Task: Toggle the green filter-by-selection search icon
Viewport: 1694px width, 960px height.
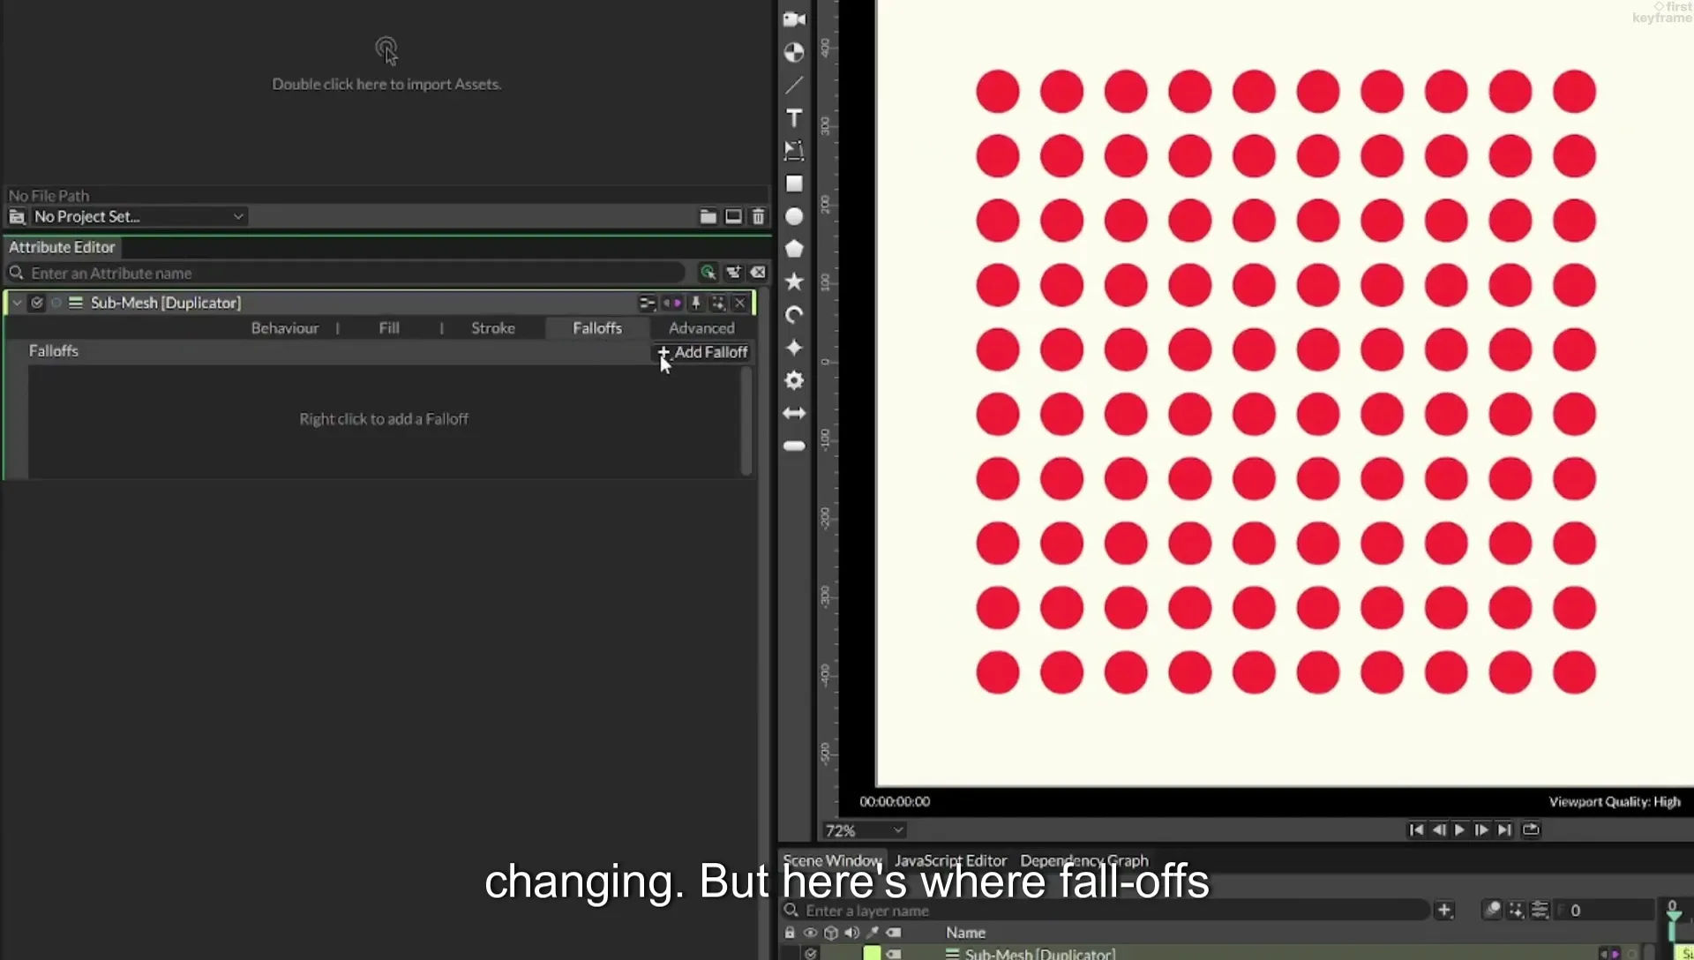Action: [708, 273]
